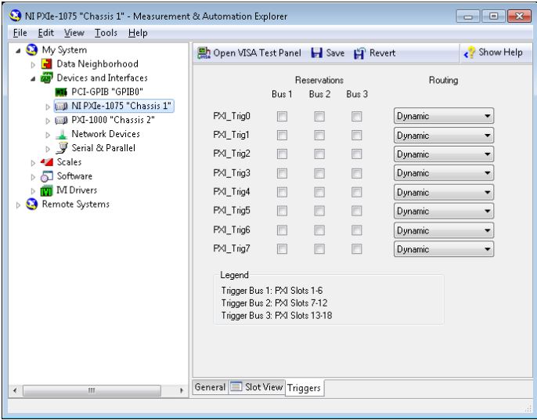Click the Save button label
The width and height of the screenshot is (537, 420).
[335, 53]
